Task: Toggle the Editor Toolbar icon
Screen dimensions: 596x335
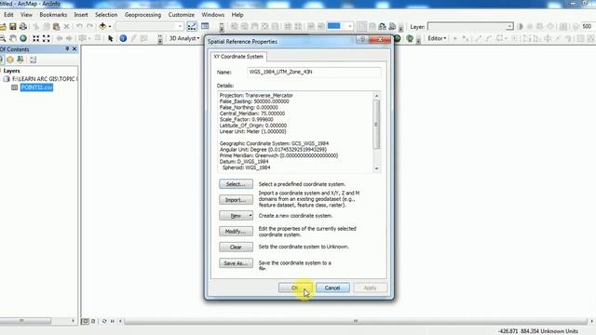Action: [192, 26]
